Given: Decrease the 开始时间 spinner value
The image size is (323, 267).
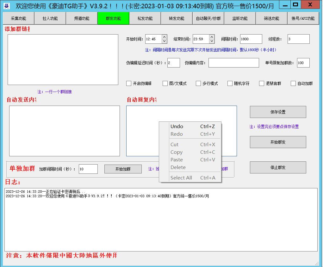Looking at the screenshot, I should (164, 41).
